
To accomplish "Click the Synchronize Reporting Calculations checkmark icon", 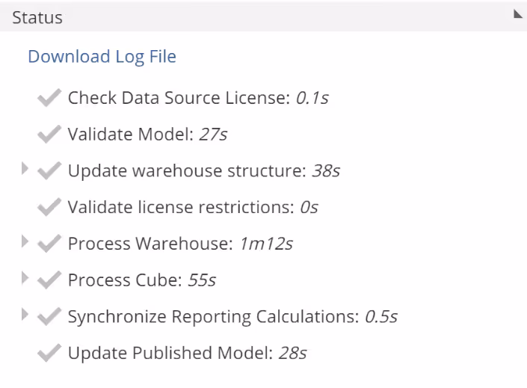I will click(x=49, y=317).
